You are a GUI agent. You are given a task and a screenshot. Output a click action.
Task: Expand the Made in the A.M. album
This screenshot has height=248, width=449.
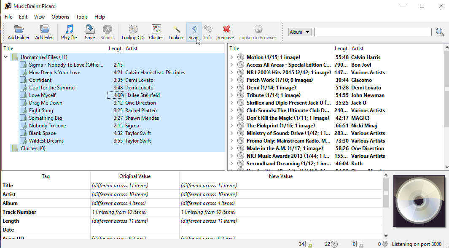(x=232, y=148)
